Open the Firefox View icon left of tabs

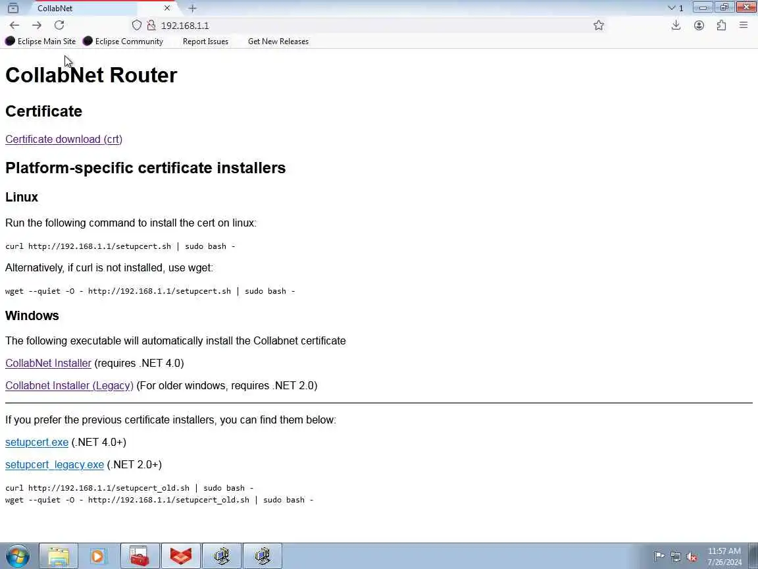click(13, 8)
